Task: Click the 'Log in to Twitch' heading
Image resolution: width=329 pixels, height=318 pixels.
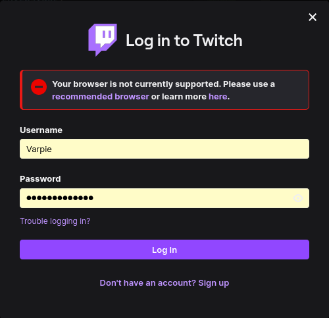Action: point(184,41)
